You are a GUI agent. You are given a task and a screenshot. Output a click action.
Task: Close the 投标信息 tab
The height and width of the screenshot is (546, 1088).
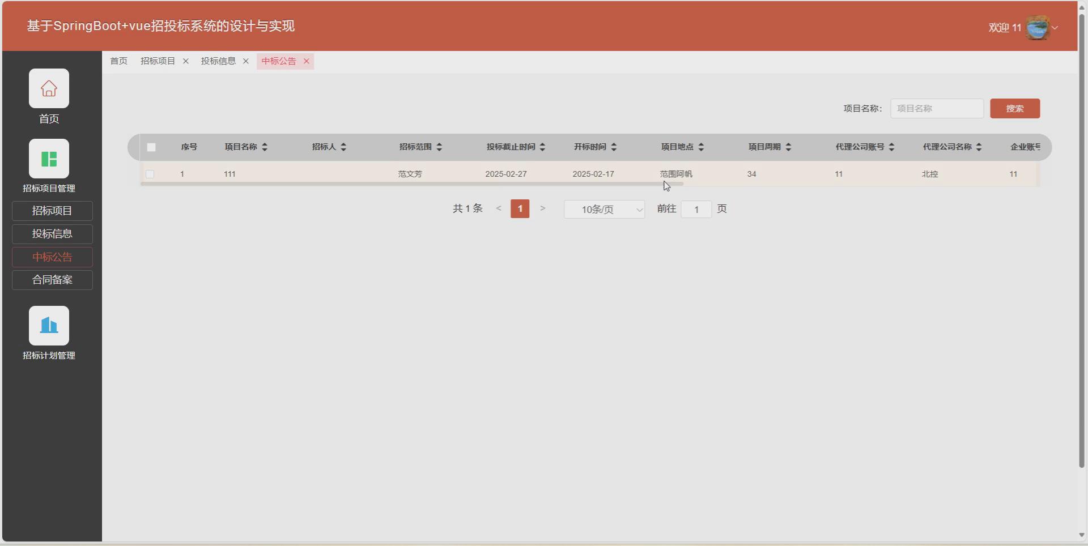point(245,61)
